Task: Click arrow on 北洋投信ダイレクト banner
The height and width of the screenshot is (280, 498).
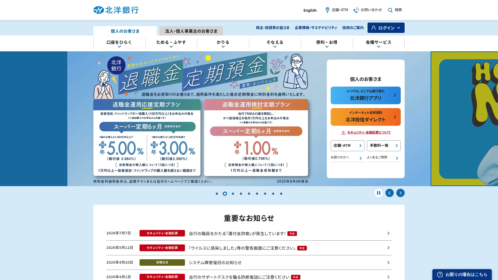Action: [395, 117]
